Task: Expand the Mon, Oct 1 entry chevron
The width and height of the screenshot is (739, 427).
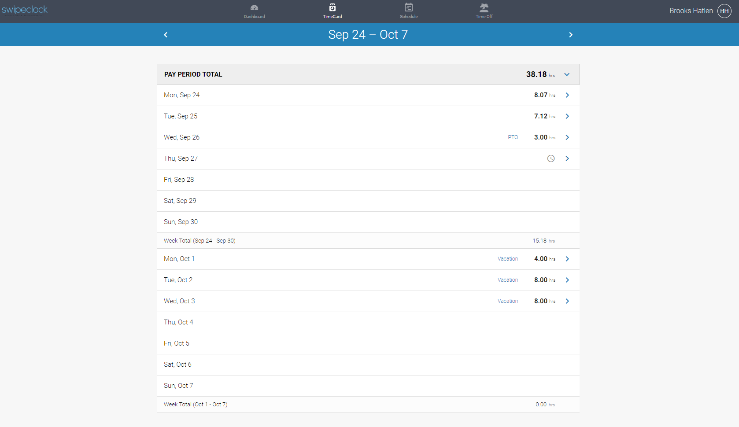Action: [x=567, y=259]
